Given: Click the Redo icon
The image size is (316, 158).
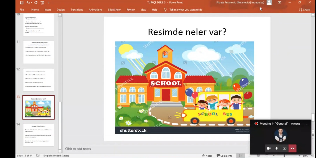Looking at the screenshot, I should point(36,3).
